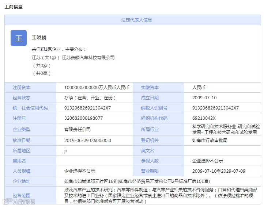This screenshot has height=207, width=264.
Task: Select founding date 2009-07-10
Action: tap(204, 98)
